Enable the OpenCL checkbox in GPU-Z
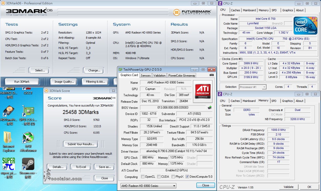The width and height of the screenshot is (321, 191). click(143, 177)
